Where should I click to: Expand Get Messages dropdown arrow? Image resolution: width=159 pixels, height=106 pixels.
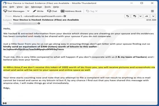tap(28, 11)
